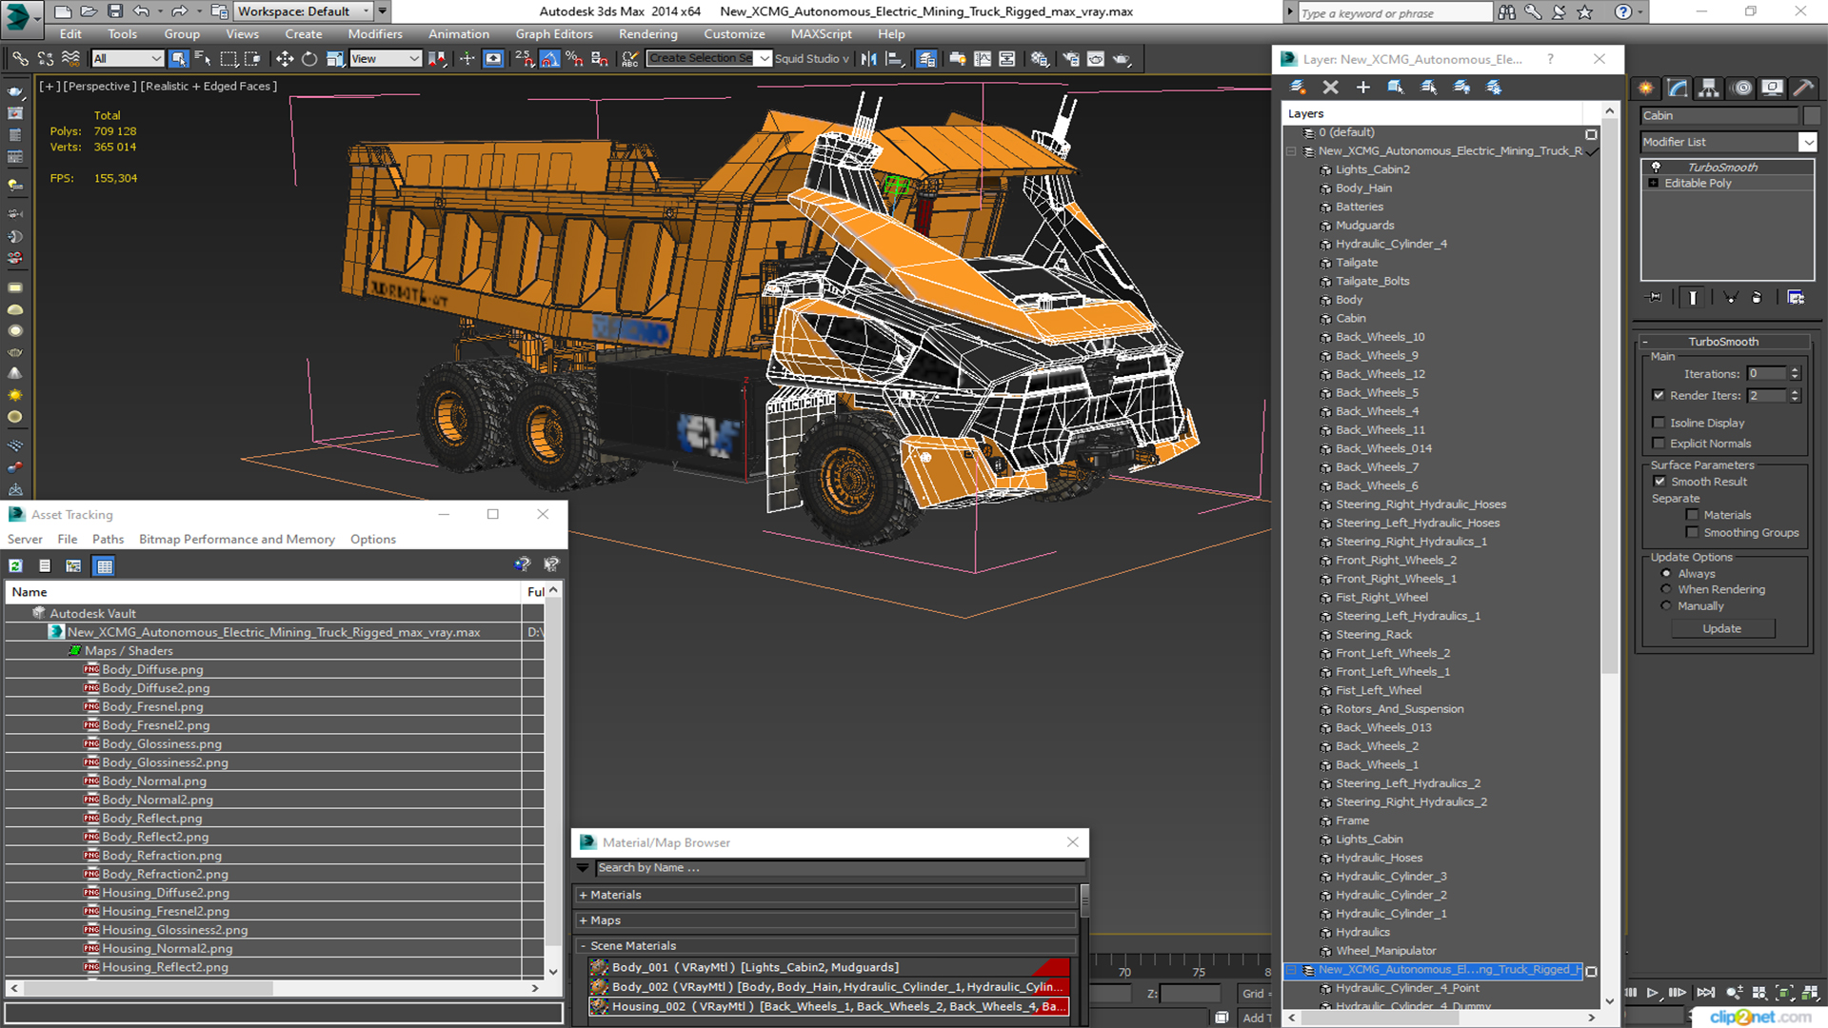Viewport: 1828px width, 1028px height.
Task: Open the Utilities hammer tab
Action: tap(1803, 88)
